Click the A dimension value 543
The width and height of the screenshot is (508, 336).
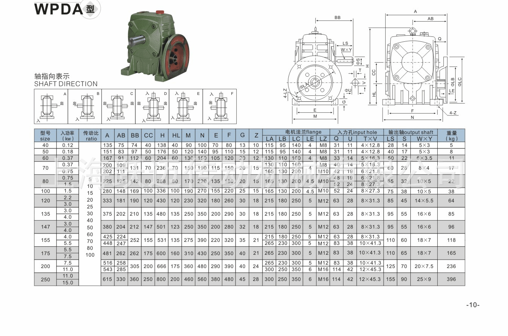pyautogui.click(x=108, y=269)
